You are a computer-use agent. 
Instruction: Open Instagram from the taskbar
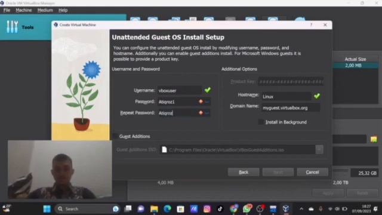207,209
